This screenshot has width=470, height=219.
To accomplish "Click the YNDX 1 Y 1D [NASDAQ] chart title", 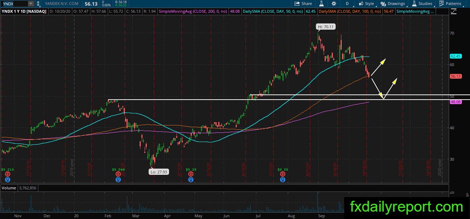I will coord(24,11).
